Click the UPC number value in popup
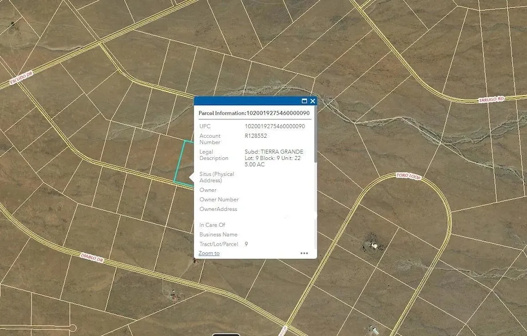527x336 pixels. click(x=275, y=126)
